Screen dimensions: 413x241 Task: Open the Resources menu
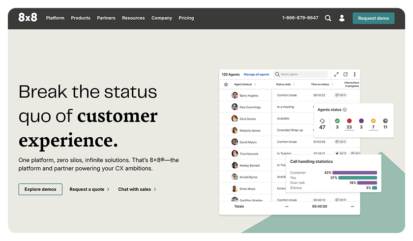133,18
